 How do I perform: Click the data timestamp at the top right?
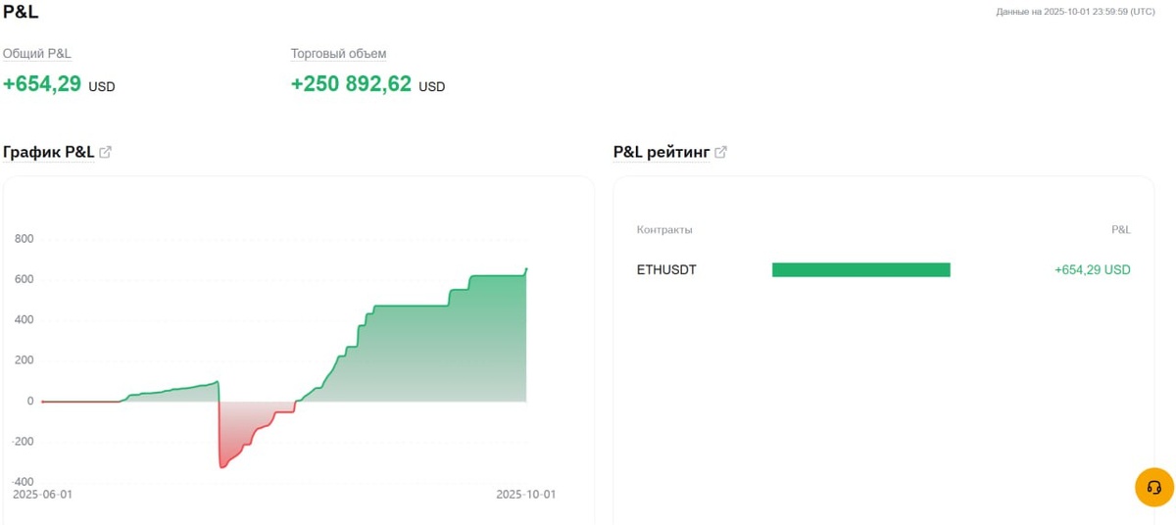(x=1075, y=12)
